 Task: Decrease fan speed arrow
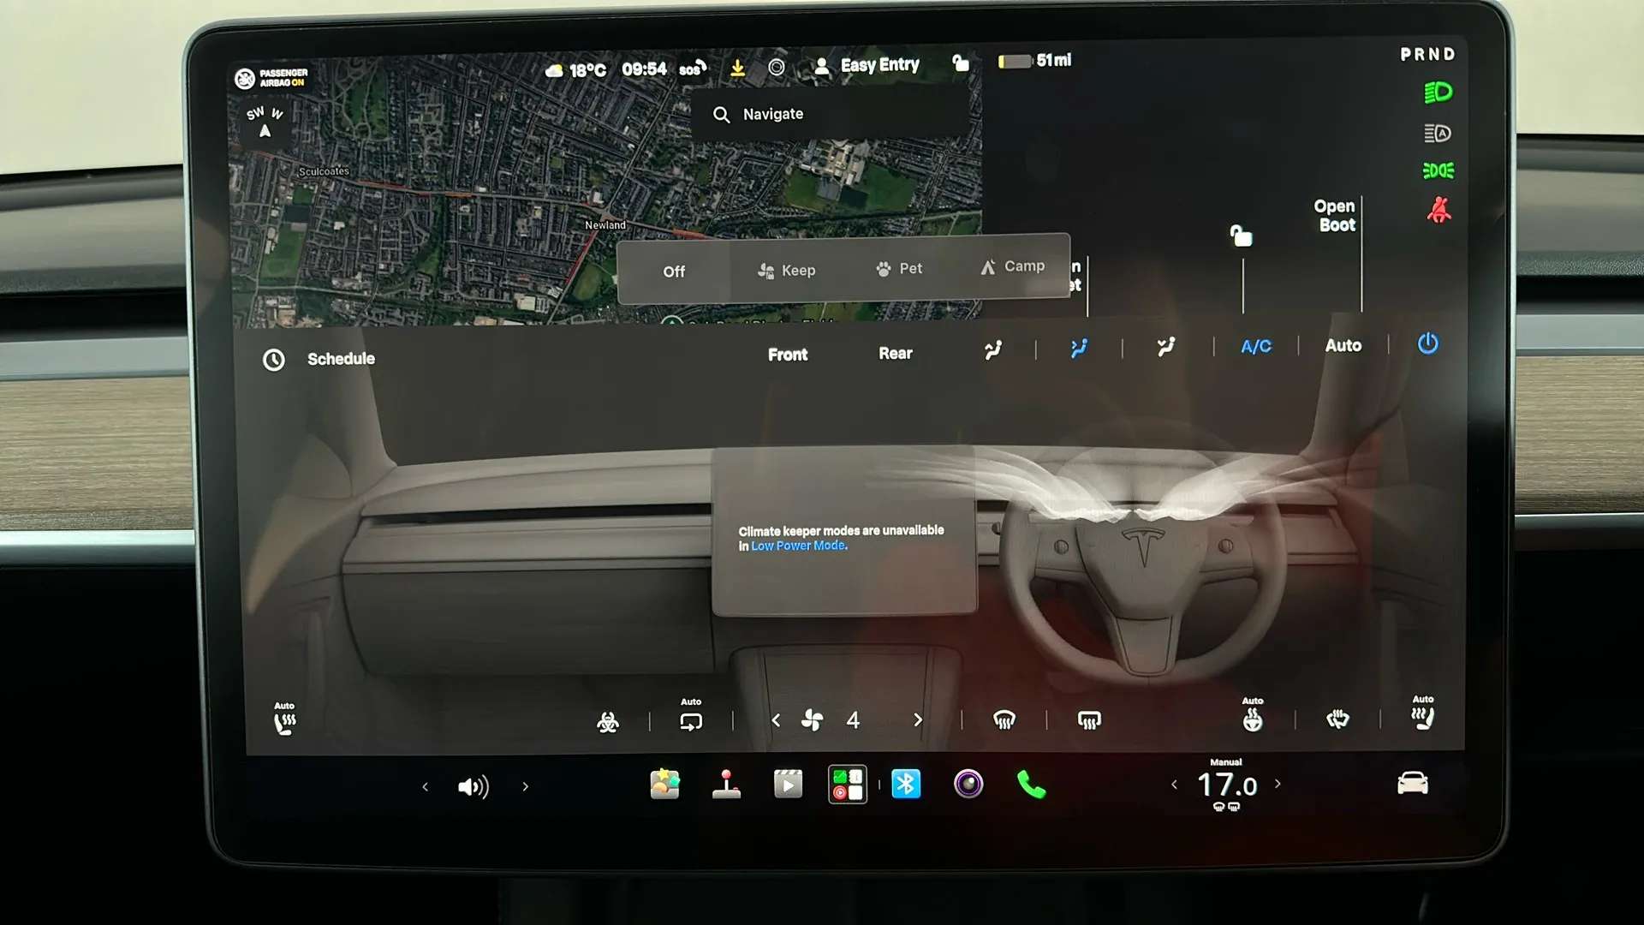tap(776, 720)
